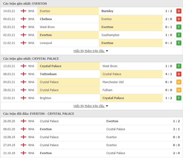183x158 pixels.
Task: Click the Manchester Utd team name
Action: (x=113, y=82)
